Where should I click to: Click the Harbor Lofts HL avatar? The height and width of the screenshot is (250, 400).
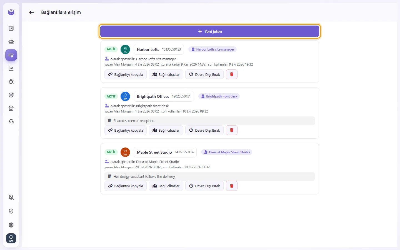coord(125,49)
